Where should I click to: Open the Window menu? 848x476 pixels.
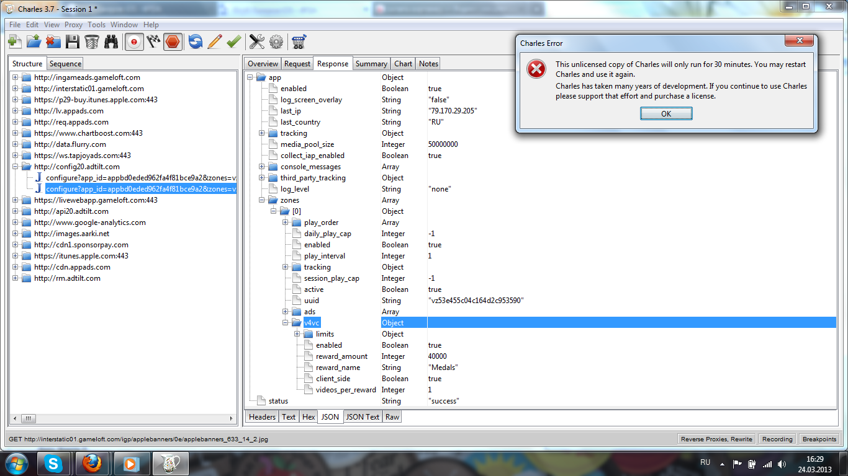[125, 25]
